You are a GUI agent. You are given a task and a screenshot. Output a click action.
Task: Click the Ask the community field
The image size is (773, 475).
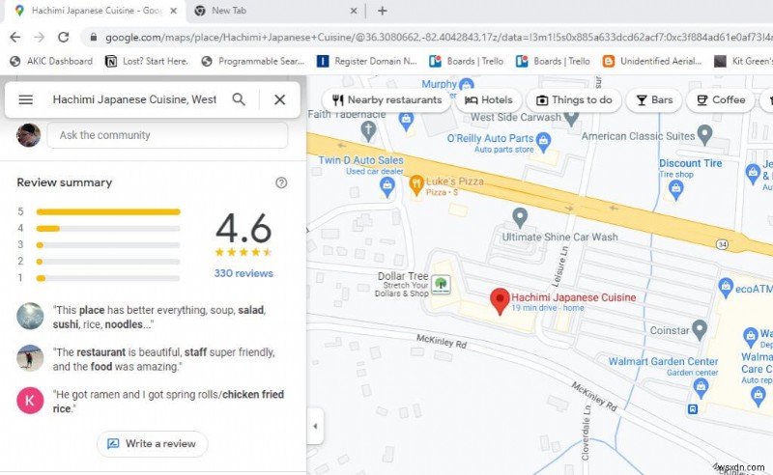point(167,135)
